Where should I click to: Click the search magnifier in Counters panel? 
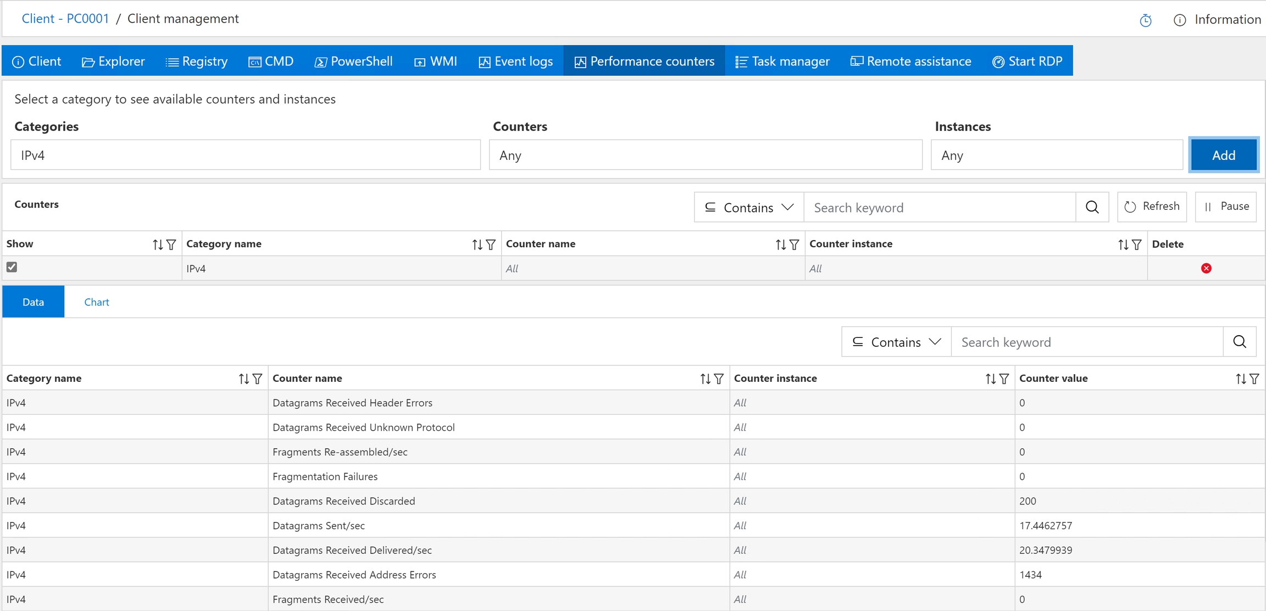(x=1092, y=207)
